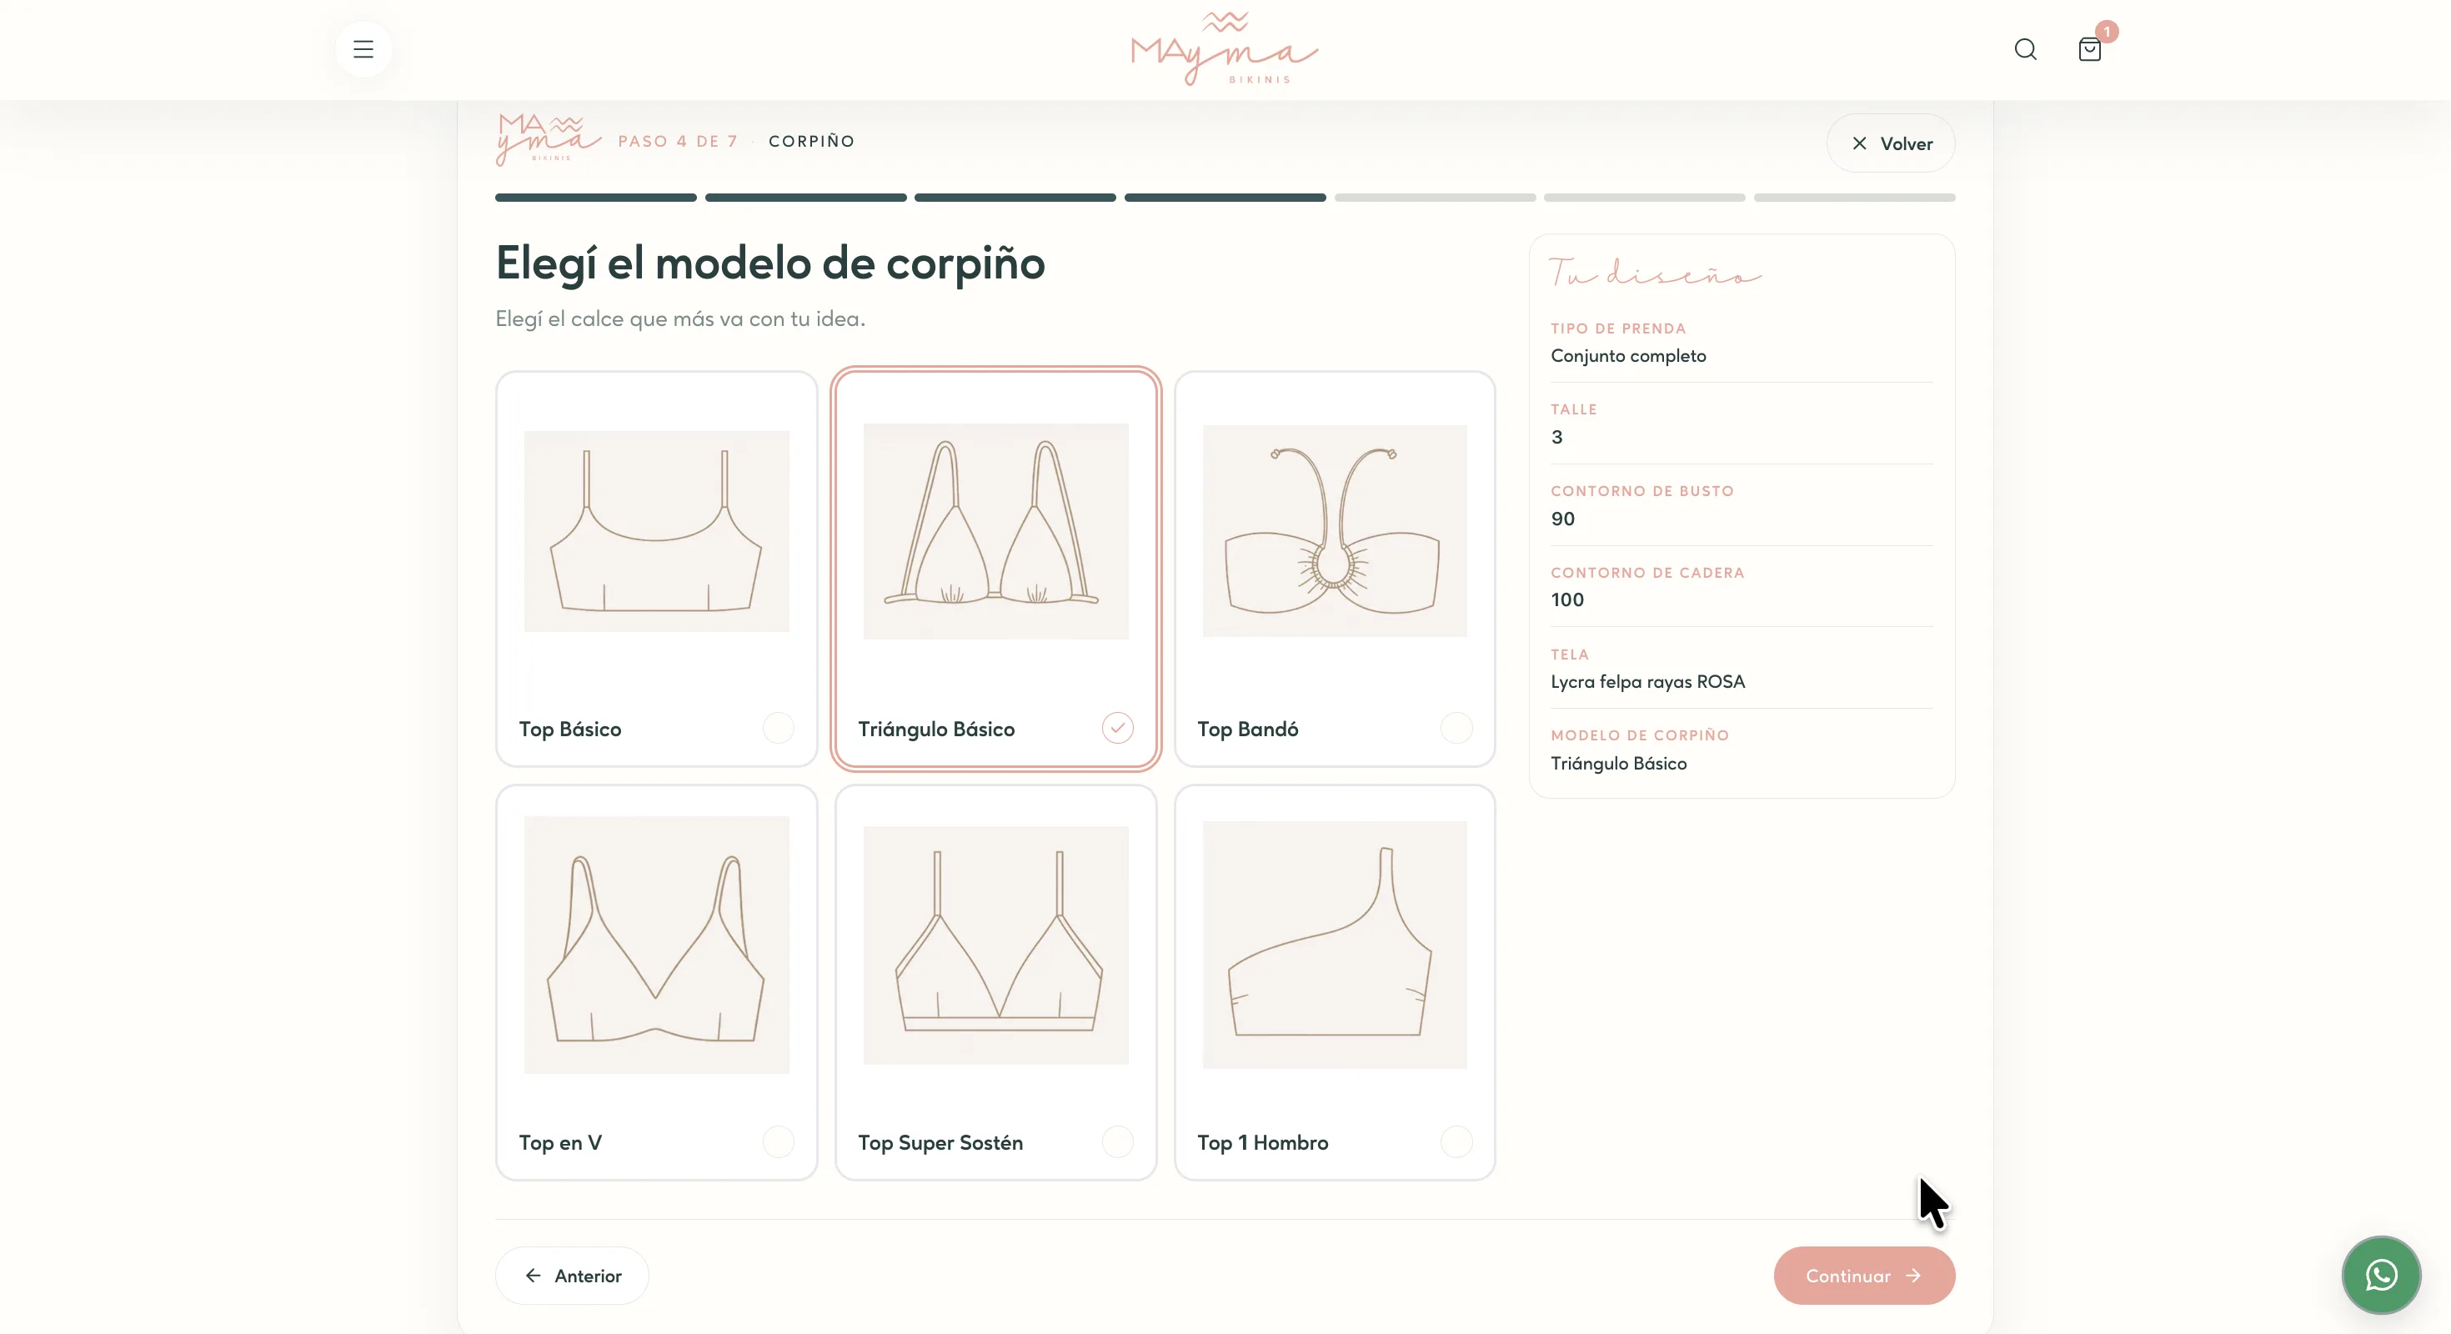2451x1334 pixels.
Task: Click 'Conjunto completo' in the design summary
Action: click(x=1628, y=356)
